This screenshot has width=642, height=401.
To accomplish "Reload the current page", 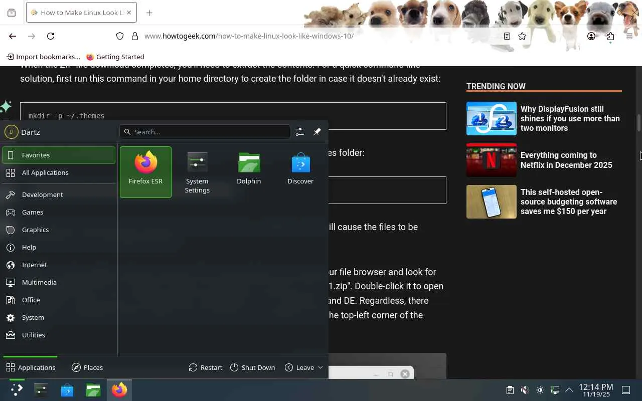I will [51, 36].
